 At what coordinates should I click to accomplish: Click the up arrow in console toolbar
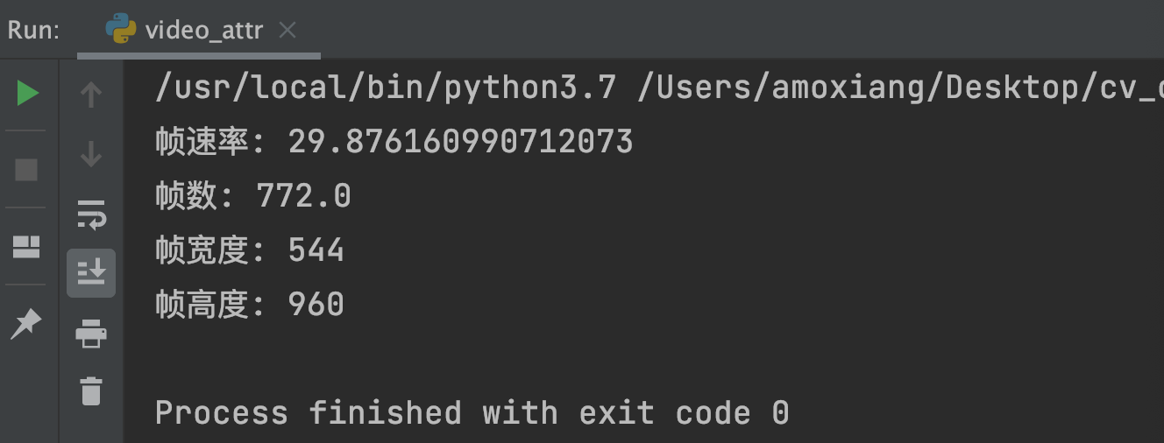pyautogui.click(x=91, y=94)
